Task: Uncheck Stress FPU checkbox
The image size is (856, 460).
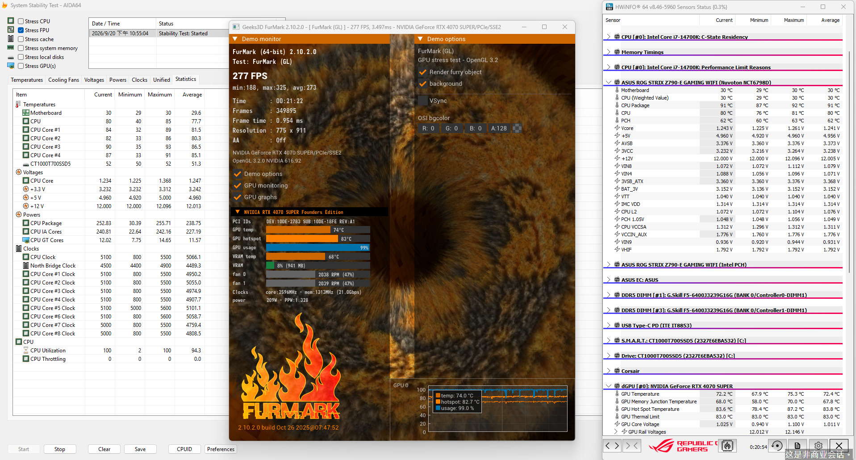Action: point(21,30)
